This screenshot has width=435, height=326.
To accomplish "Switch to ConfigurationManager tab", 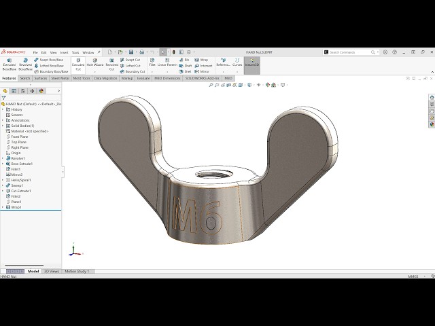I will (x=23, y=91).
